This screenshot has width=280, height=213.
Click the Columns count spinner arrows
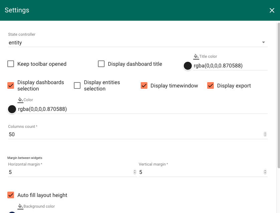(x=265, y=134)
